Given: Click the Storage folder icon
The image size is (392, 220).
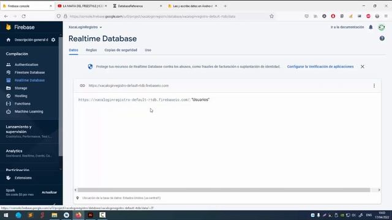Looking at the screenshot, I should point(9,88).
